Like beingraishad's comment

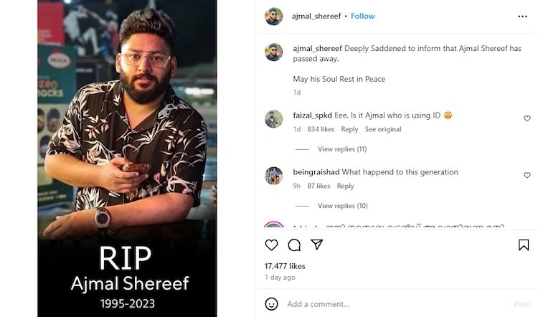pyautogui.click(x=527, y=175)
